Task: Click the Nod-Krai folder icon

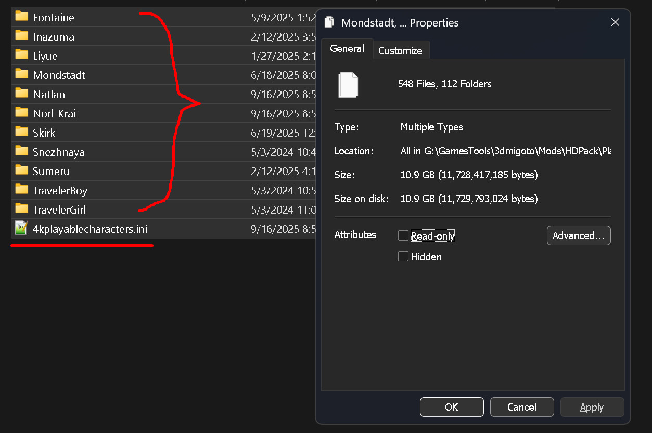Action: click(21, 113)
